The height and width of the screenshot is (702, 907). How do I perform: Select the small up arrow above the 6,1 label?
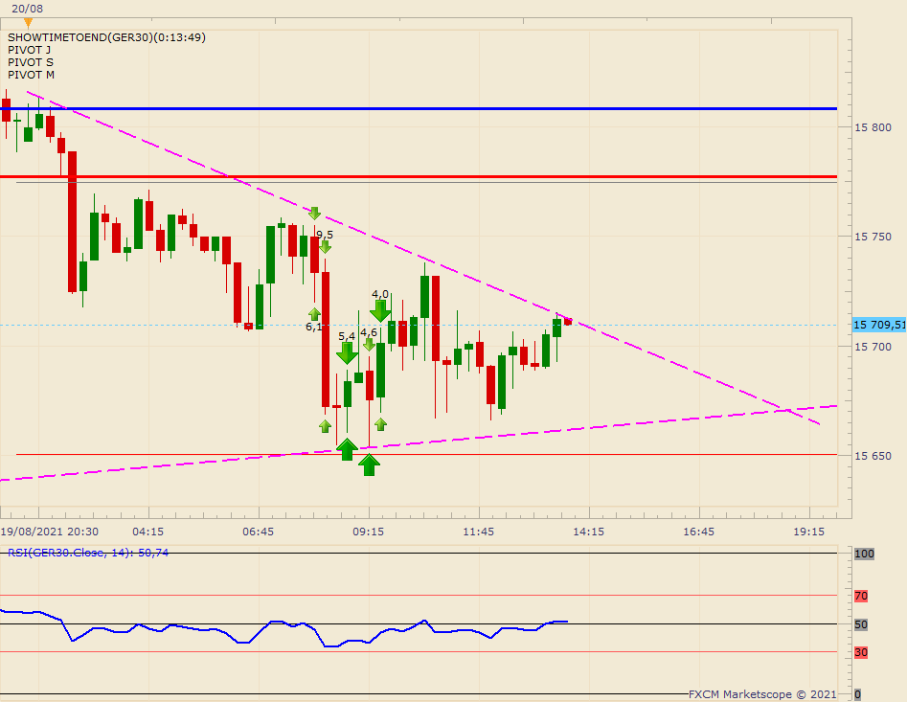pyautogui.click(x=314, y=314)
